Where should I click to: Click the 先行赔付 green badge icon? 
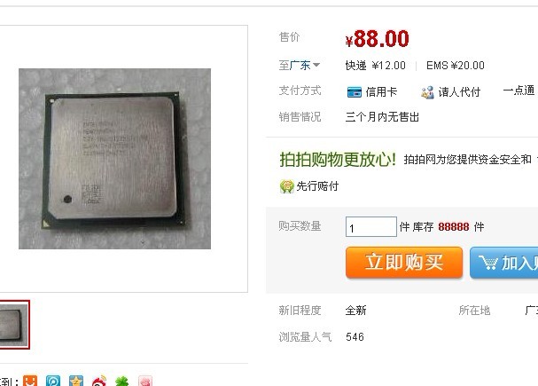287,186
